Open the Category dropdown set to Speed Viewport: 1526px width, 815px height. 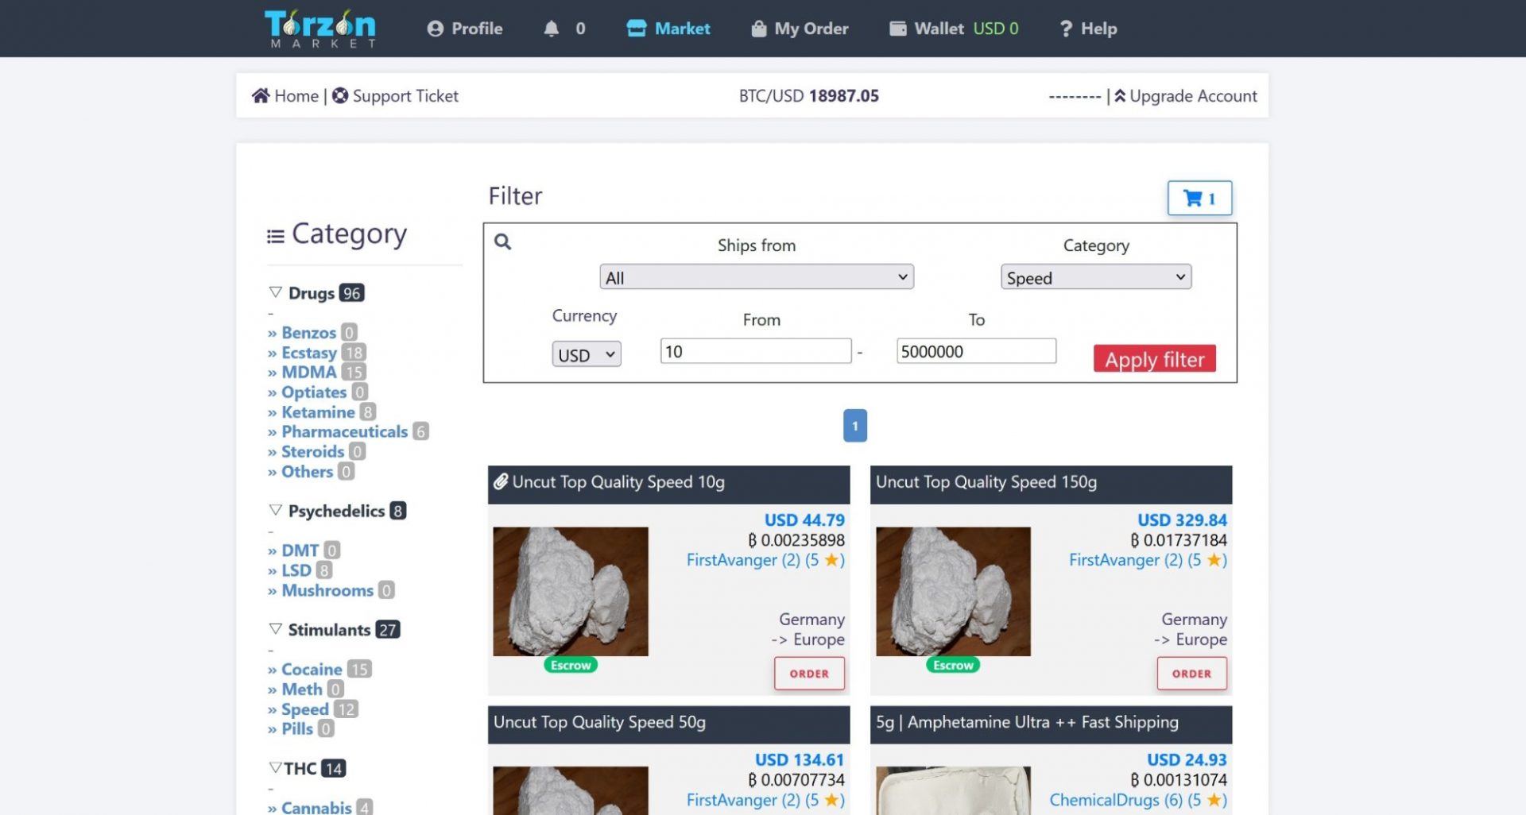click(1096, 277)
